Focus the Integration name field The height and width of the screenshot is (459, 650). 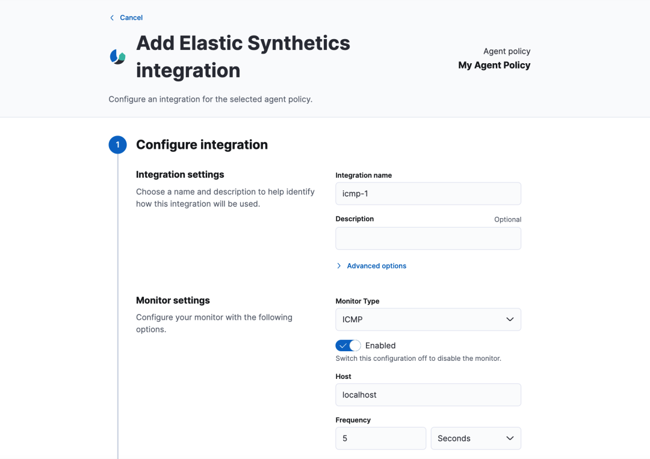(x=428, y=194)
